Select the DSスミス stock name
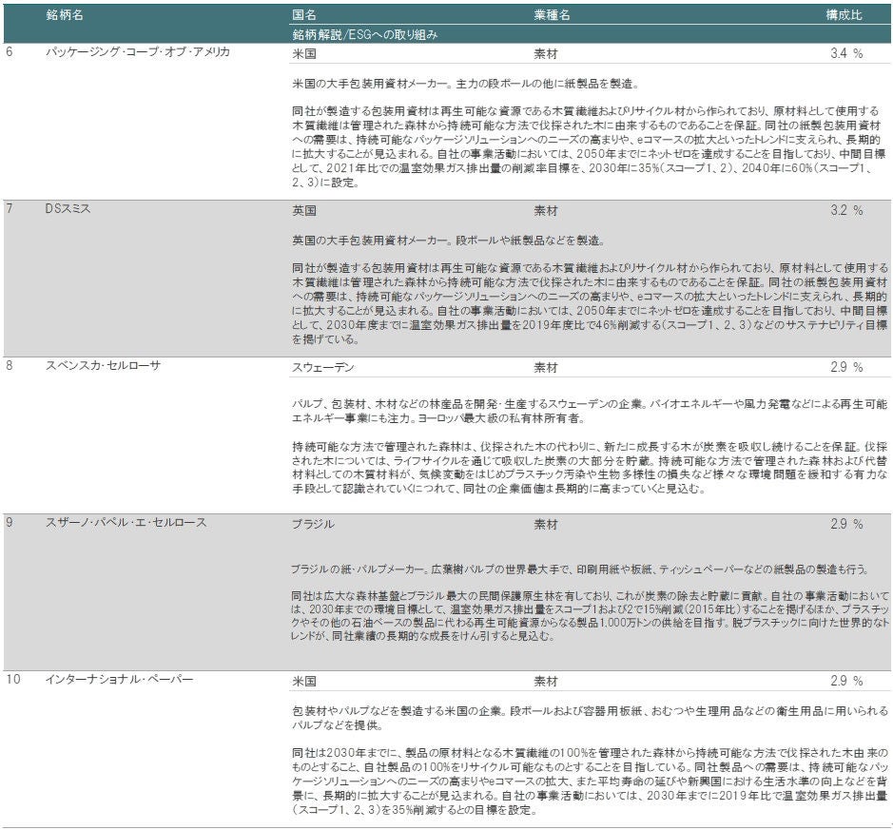The image size is (893, 830). click(68, 209)
